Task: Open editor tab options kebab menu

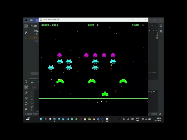Action: (x=155, y=26)
